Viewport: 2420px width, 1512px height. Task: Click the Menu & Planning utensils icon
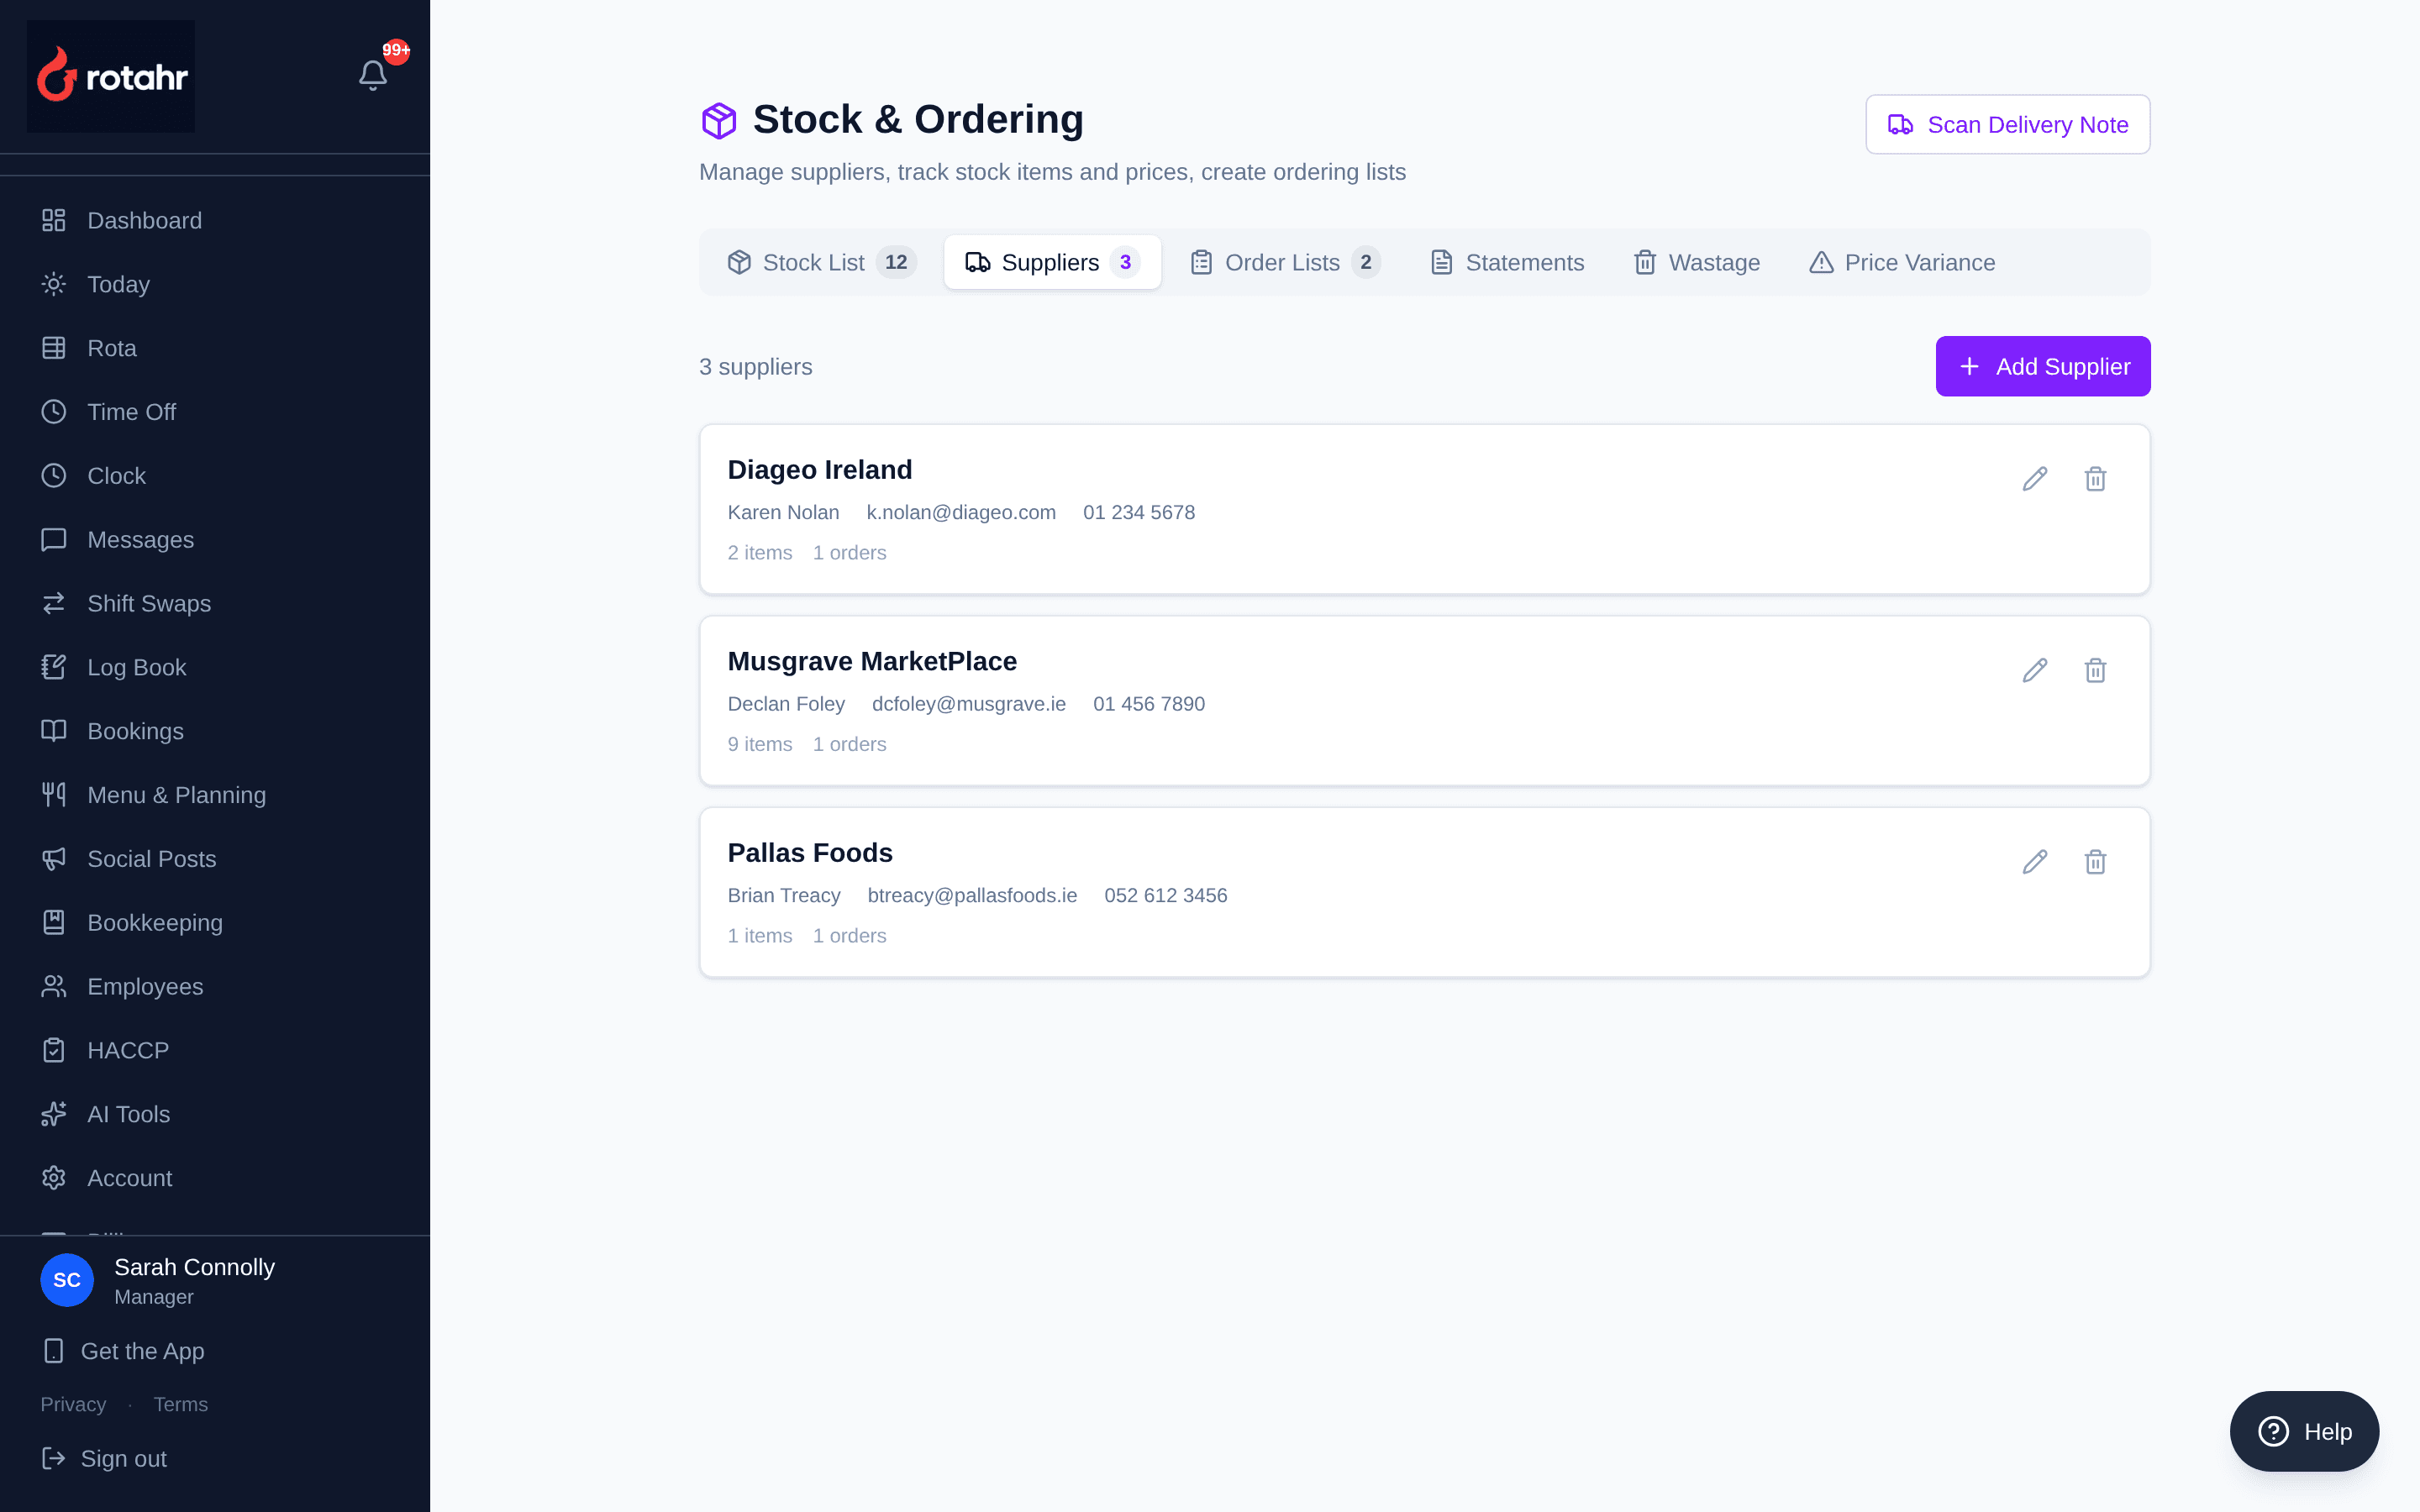54,795
